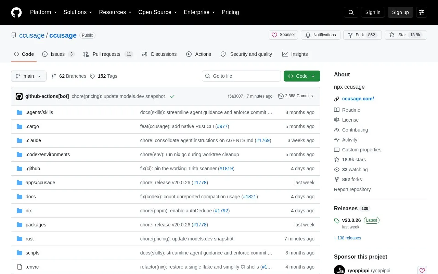Click the ryoppippi sponsor avatar
Viewport: 438px width, 274px height.
point(339,270)
